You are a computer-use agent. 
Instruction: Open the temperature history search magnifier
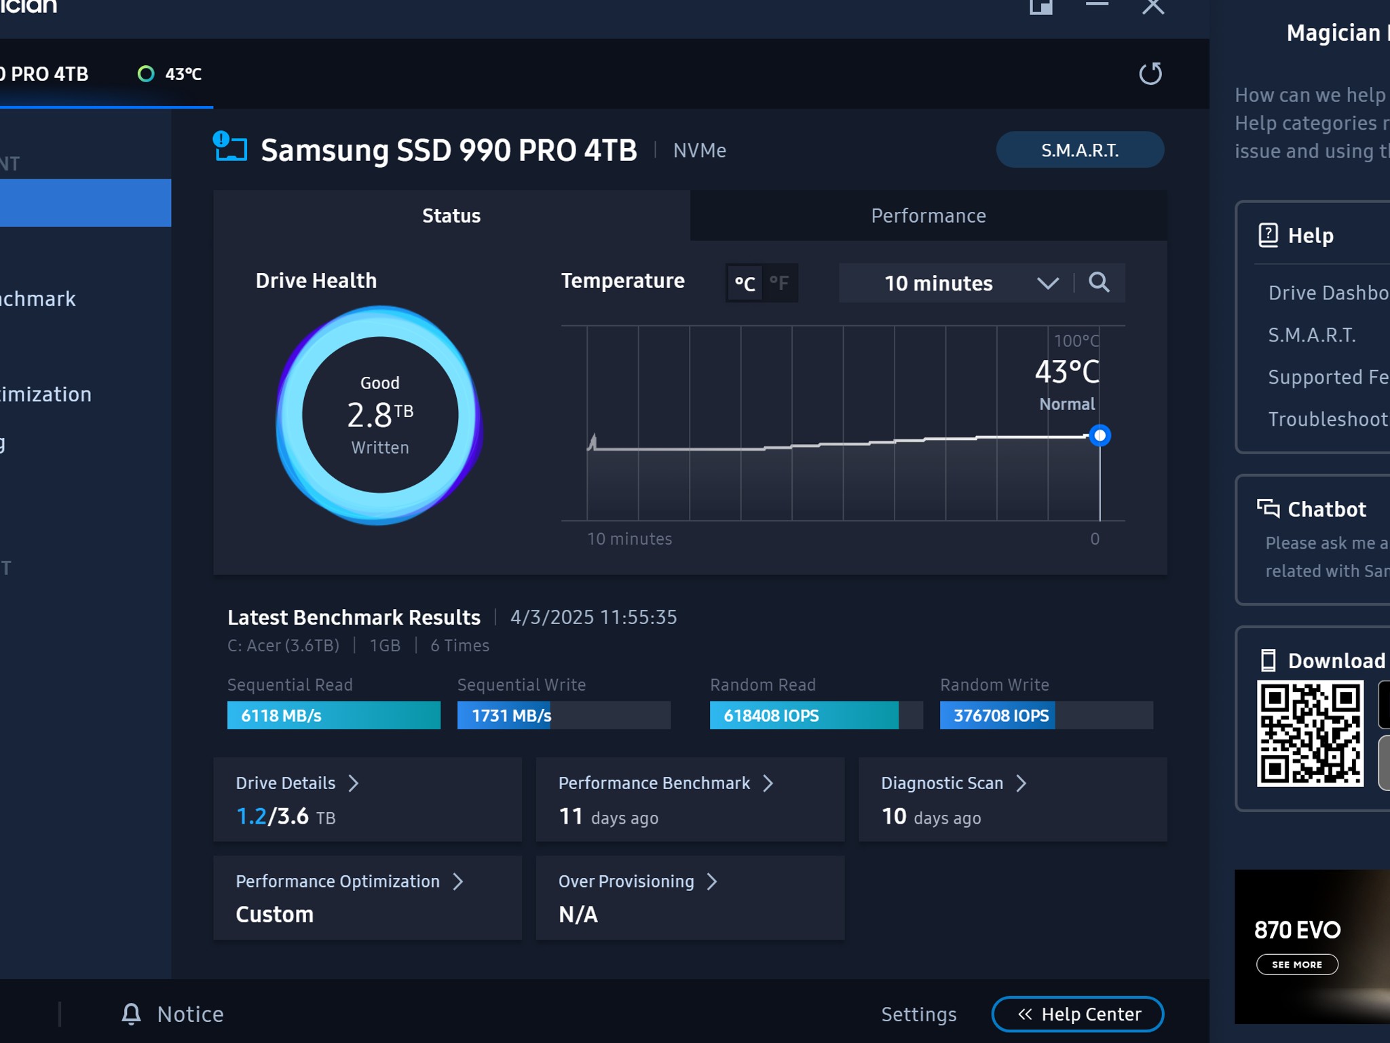[1100, 283]
